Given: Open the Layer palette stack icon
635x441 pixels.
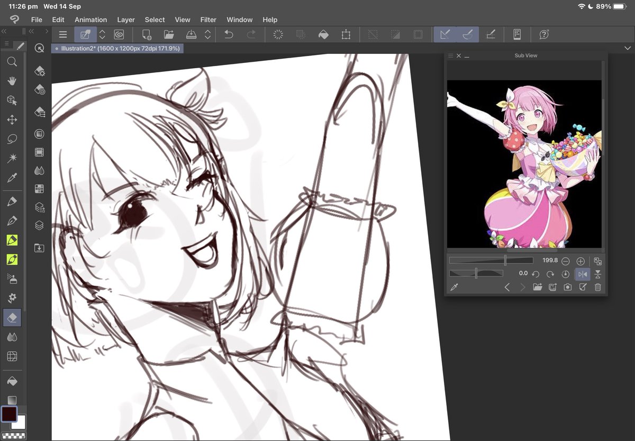Looking at the screenshot, I should [39, 225].
